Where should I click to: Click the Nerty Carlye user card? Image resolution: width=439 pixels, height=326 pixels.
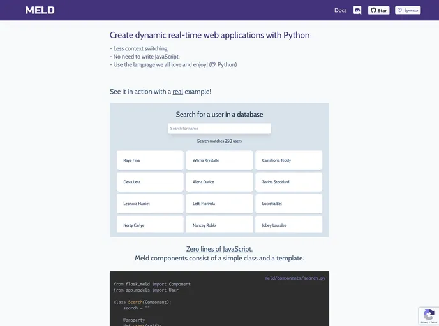pyautogui.click(x=150, y=225)
